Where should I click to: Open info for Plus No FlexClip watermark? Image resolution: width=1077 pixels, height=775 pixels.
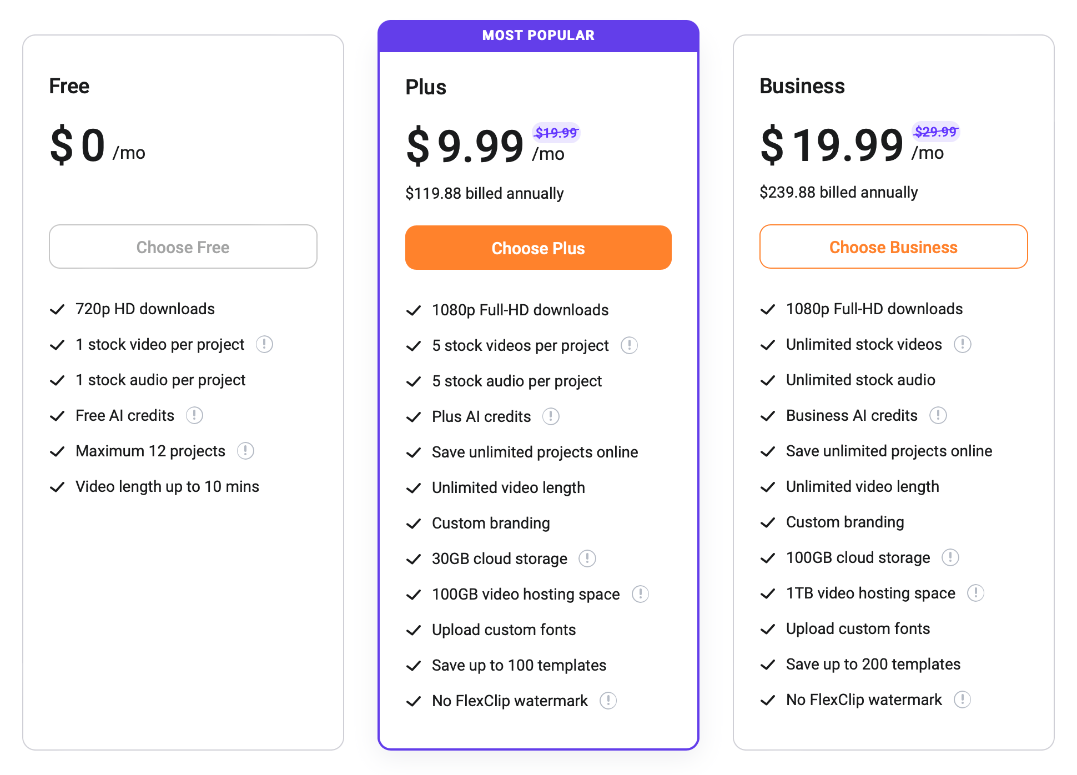point(608,701)
